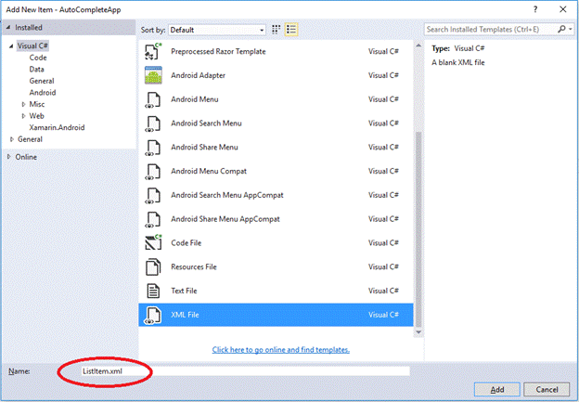Click the XML File template icon
This screenshot has height=402, width=579.
(153, 315)
